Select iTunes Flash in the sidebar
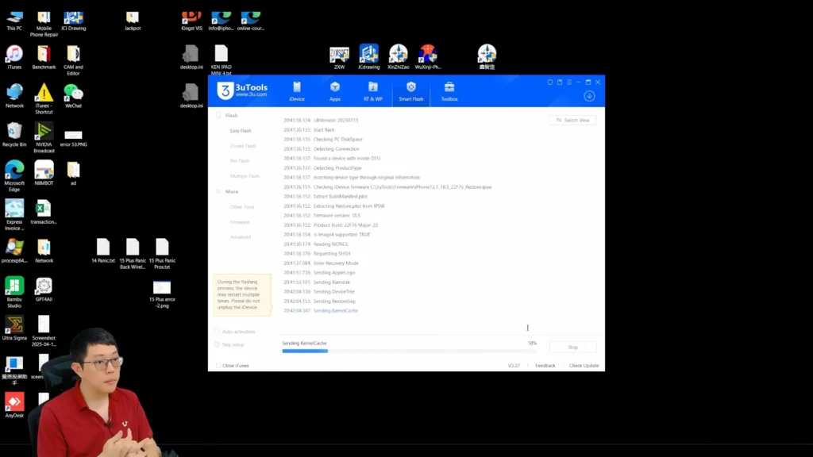The height and width of the screenshot is (457, 813). coord(243,146)
